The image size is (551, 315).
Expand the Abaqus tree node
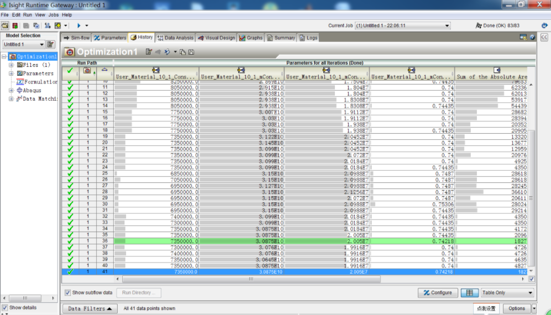(x=11, y=90)
